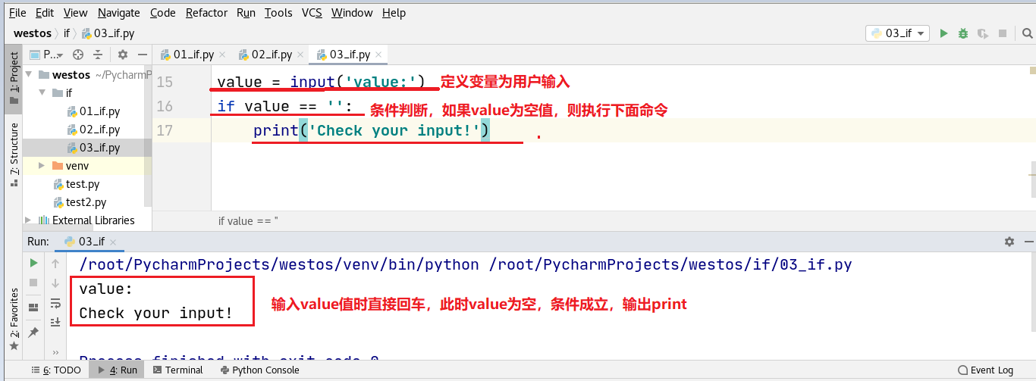Open the Navigate menu

[119, 13]
